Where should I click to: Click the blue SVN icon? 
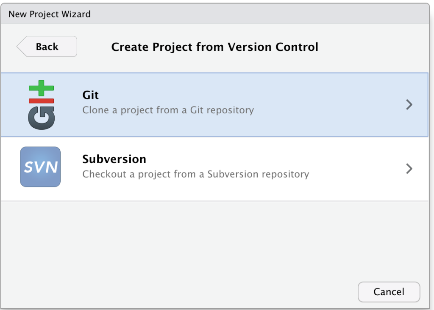[40, 167]
